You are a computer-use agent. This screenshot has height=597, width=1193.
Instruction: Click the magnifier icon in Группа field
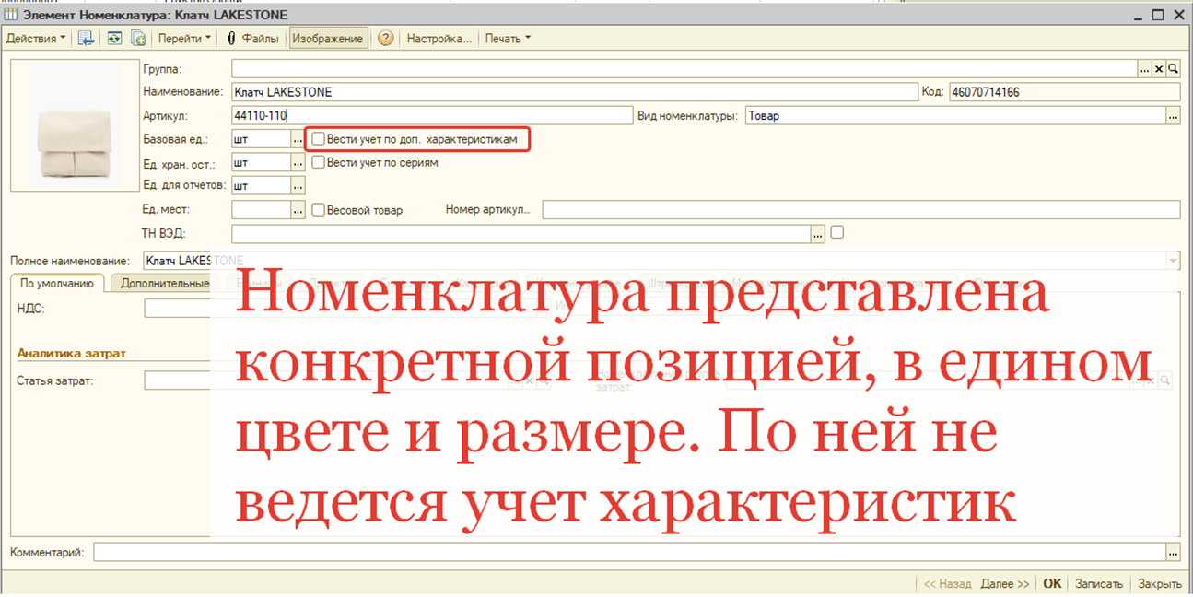tap(1173, 69)
